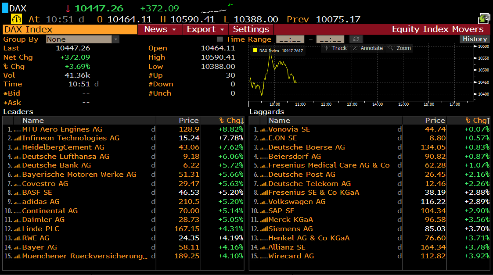The image size is (493, 275).
Task: Click volume bars icon for HeidelbergCement AG
Action: click(x=18, y=147)
